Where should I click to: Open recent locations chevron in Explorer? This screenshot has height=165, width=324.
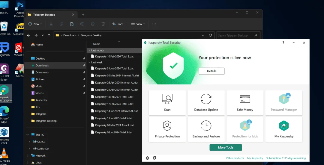point(43,35)
